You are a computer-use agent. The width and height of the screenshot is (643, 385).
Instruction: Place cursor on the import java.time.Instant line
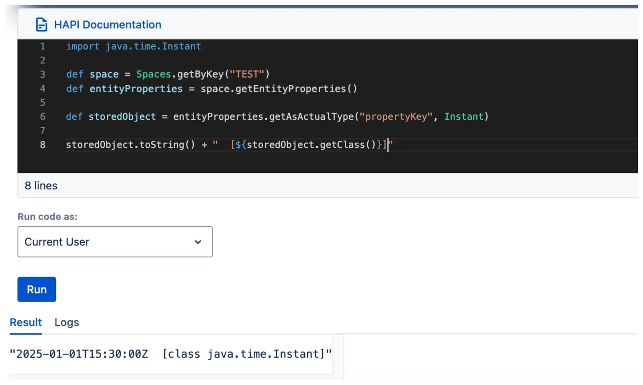133,46
